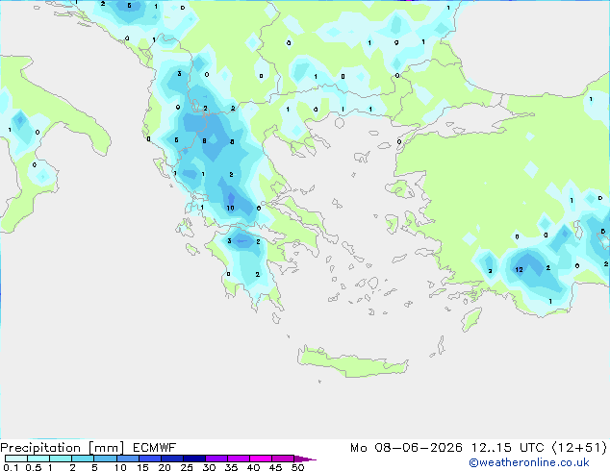Click the forecast date 'Mo 08-06-2026'
Viewport: 610px width, 471px height.
pos(407,448)
